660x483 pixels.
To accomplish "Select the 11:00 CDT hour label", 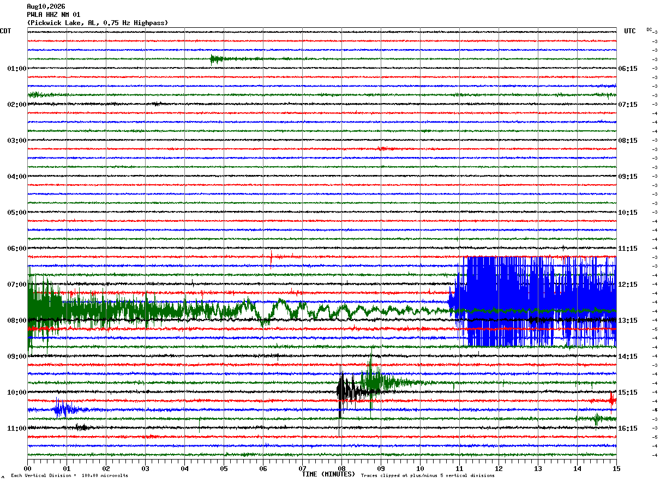I will (x=17, y=428).
